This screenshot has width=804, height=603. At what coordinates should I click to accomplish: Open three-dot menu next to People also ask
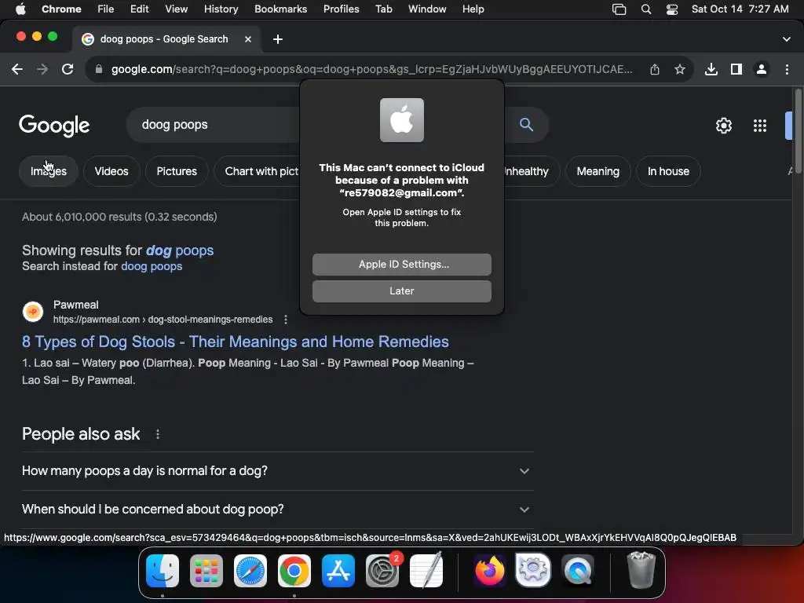(157, 434)
